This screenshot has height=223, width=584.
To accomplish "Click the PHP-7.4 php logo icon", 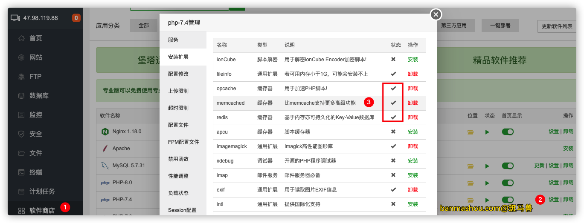I will pos(105,200).
